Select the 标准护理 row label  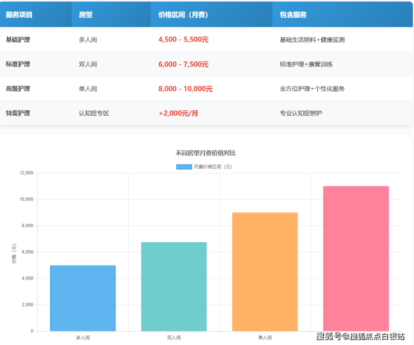point(18,64)
